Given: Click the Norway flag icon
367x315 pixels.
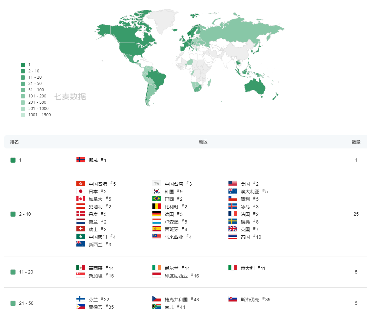Looking at the screenshot, I should (x=81, y=160).
